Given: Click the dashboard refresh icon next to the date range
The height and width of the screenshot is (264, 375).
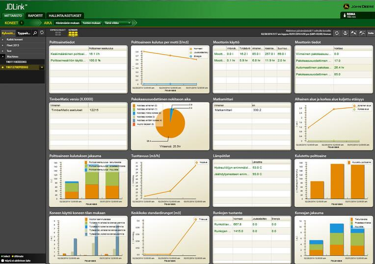Looking at the screenshot, I should [x=337, y=33].
